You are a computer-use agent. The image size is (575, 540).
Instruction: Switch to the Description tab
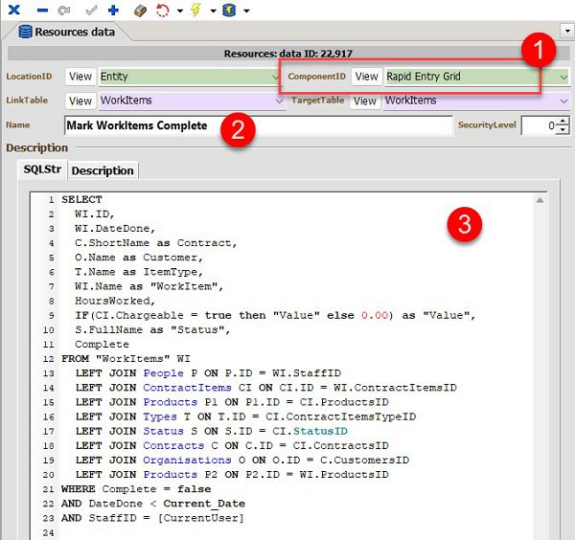[x=103, y=170]
